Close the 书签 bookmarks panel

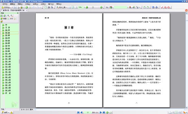(18, 13)
